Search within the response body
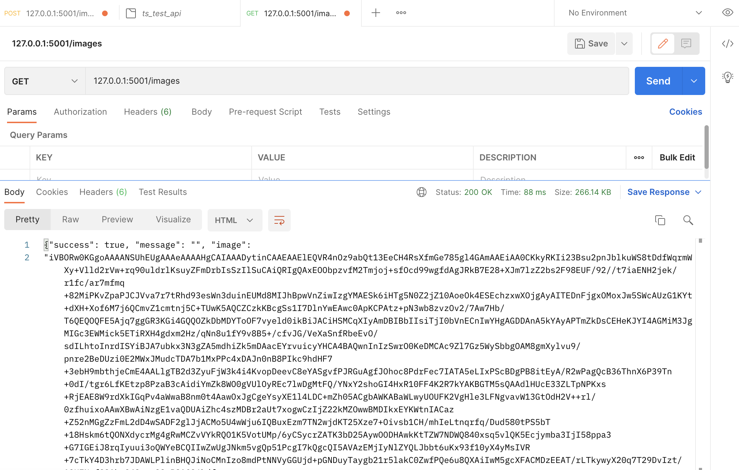 coord(688,220)
